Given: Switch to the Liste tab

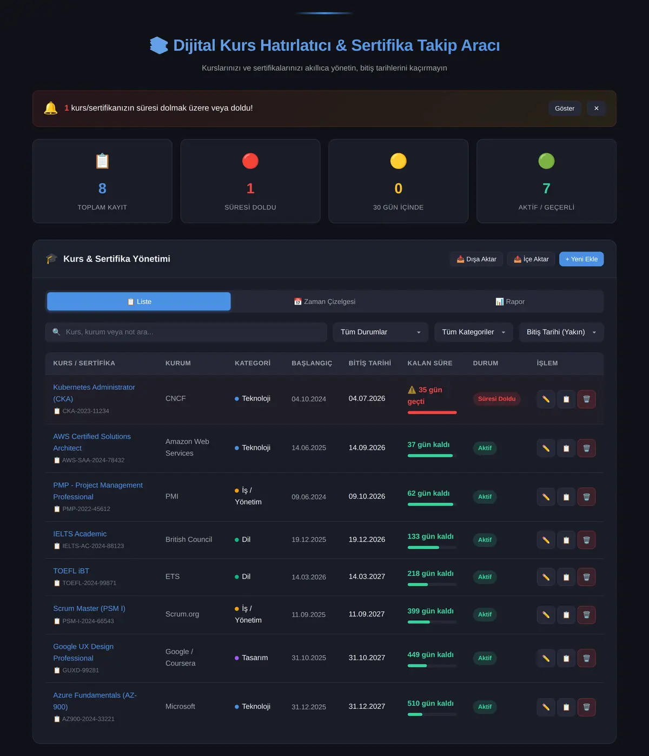Looking at the screenshot, I should point(139,301).
